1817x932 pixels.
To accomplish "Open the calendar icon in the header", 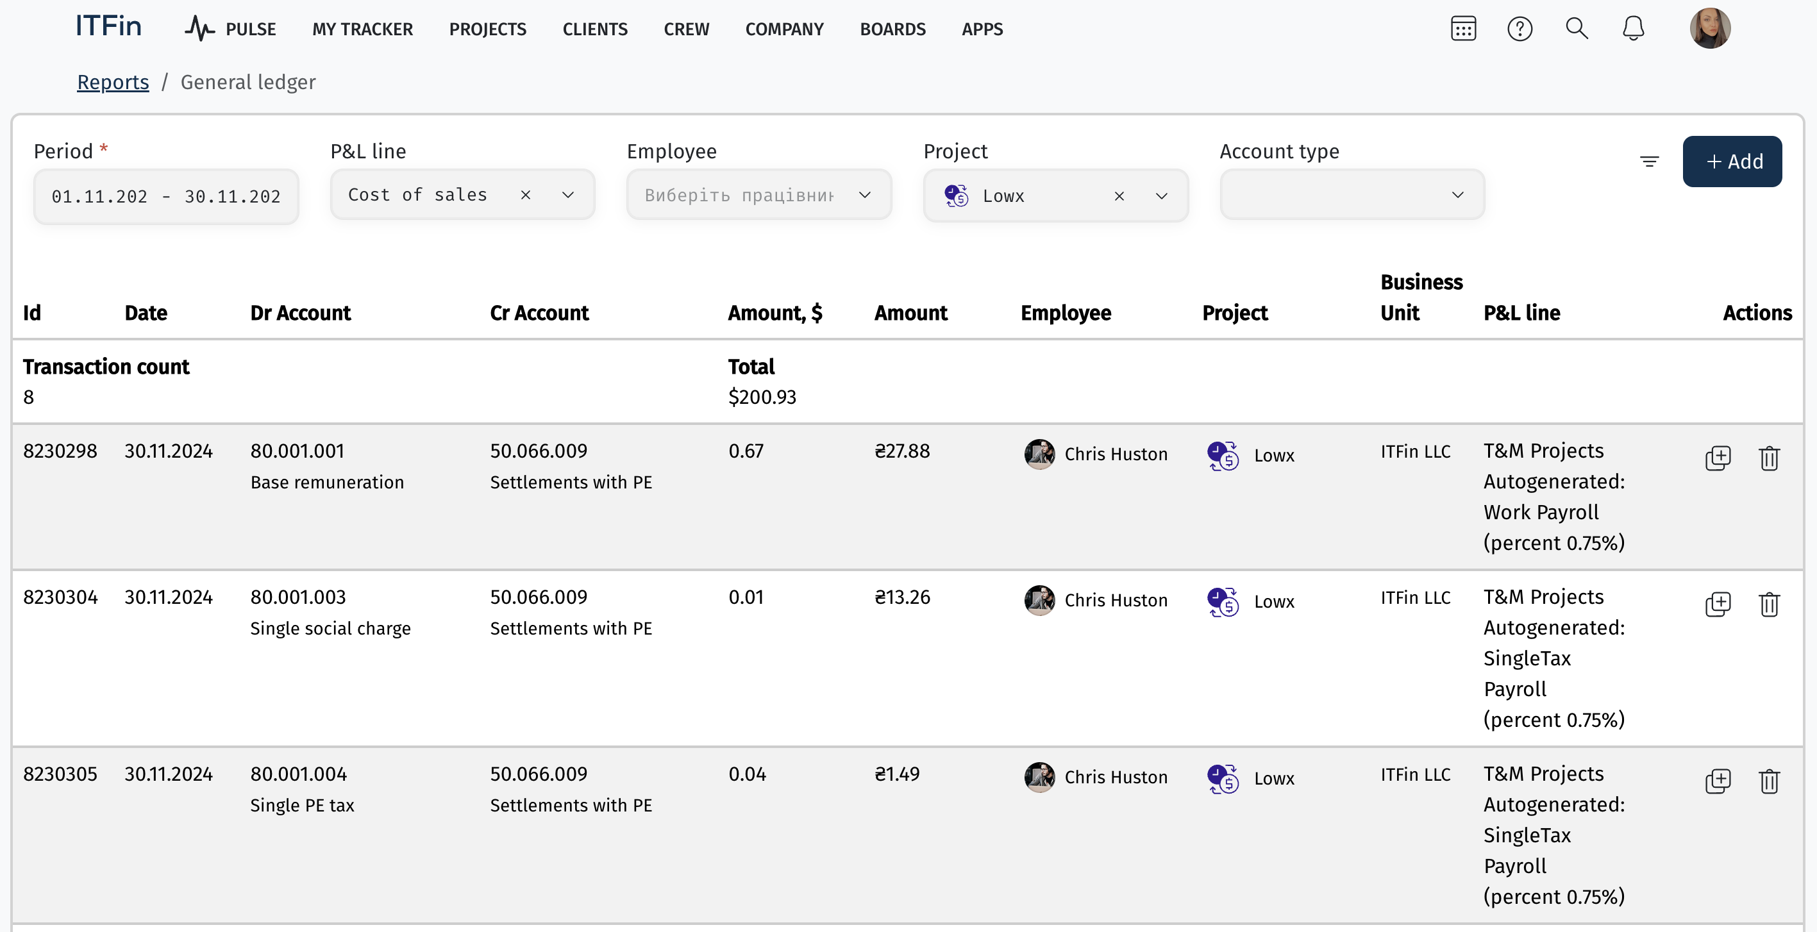I will pos(1463,29).
